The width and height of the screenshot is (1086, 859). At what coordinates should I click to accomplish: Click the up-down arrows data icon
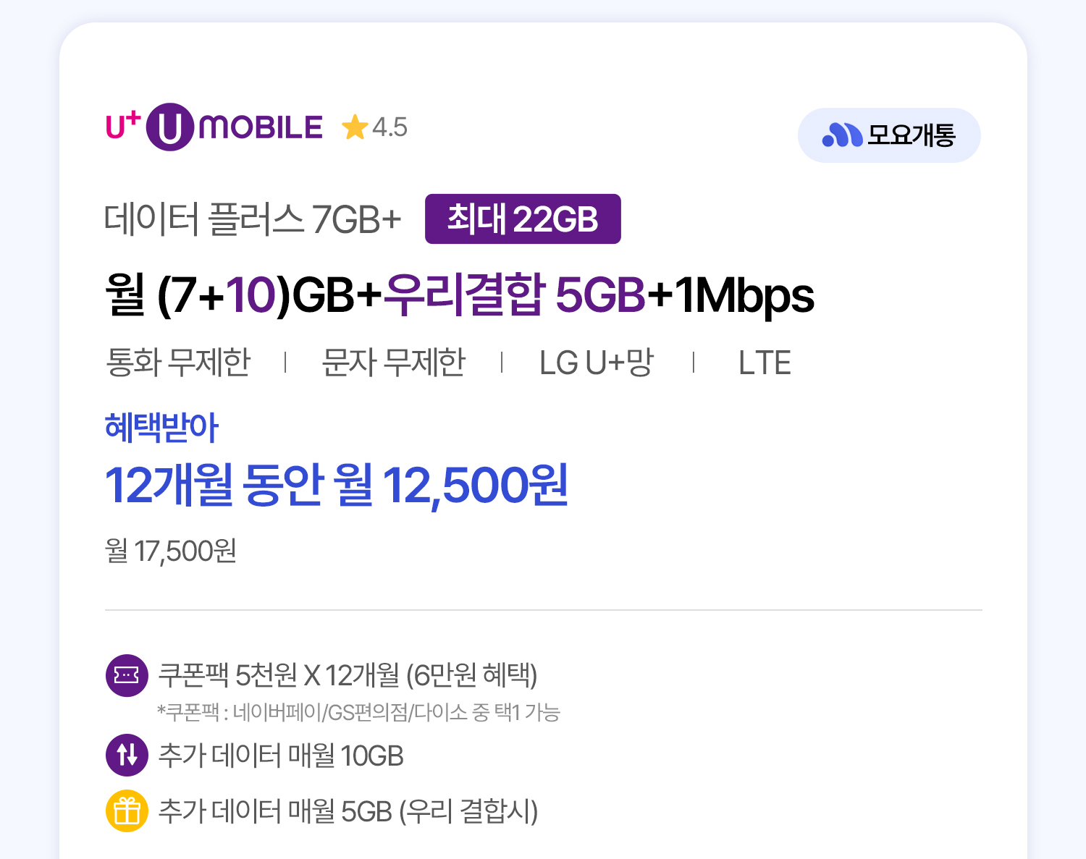[x=127, y=755]
